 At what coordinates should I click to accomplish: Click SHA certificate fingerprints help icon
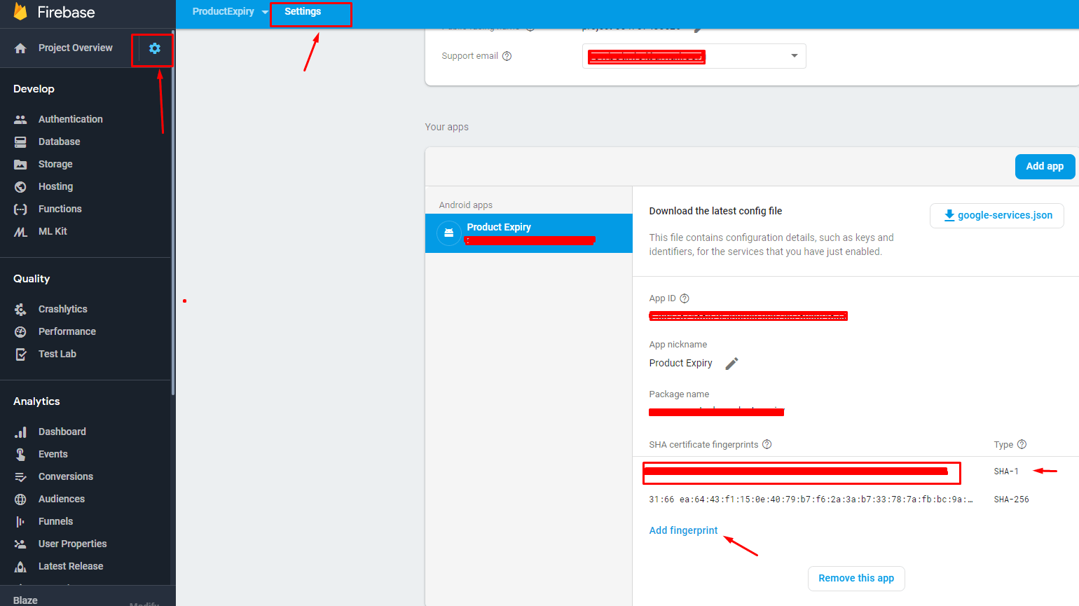pos(767,444)
